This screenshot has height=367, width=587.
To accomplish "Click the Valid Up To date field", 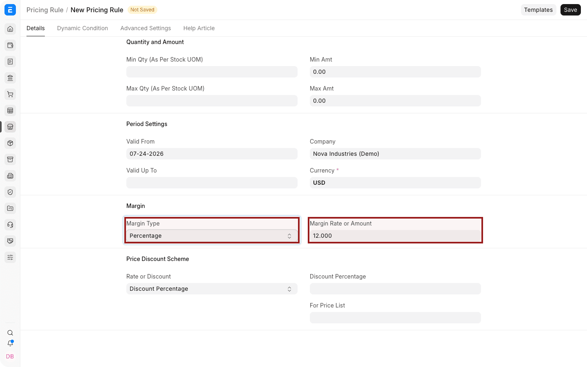I will click(x=212, y=183).
